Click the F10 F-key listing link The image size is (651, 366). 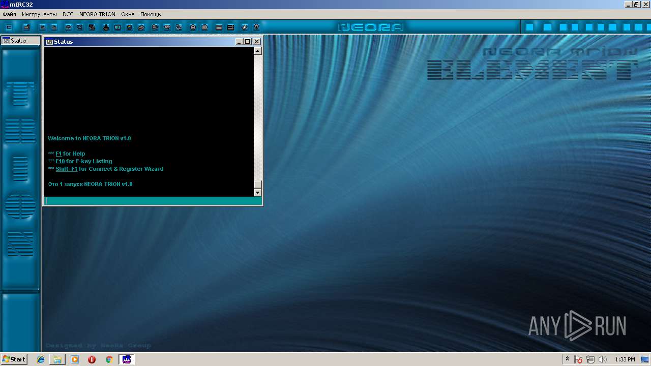coord(60,161)
